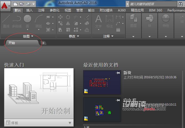Open the 样板 template dropdown
The width and height of the screenshot is (185, 128).
pos(39,123)
